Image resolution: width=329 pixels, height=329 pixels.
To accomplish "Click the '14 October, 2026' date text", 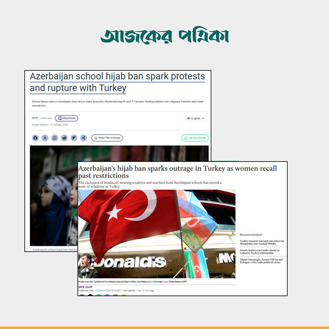I will coord(59,125).
